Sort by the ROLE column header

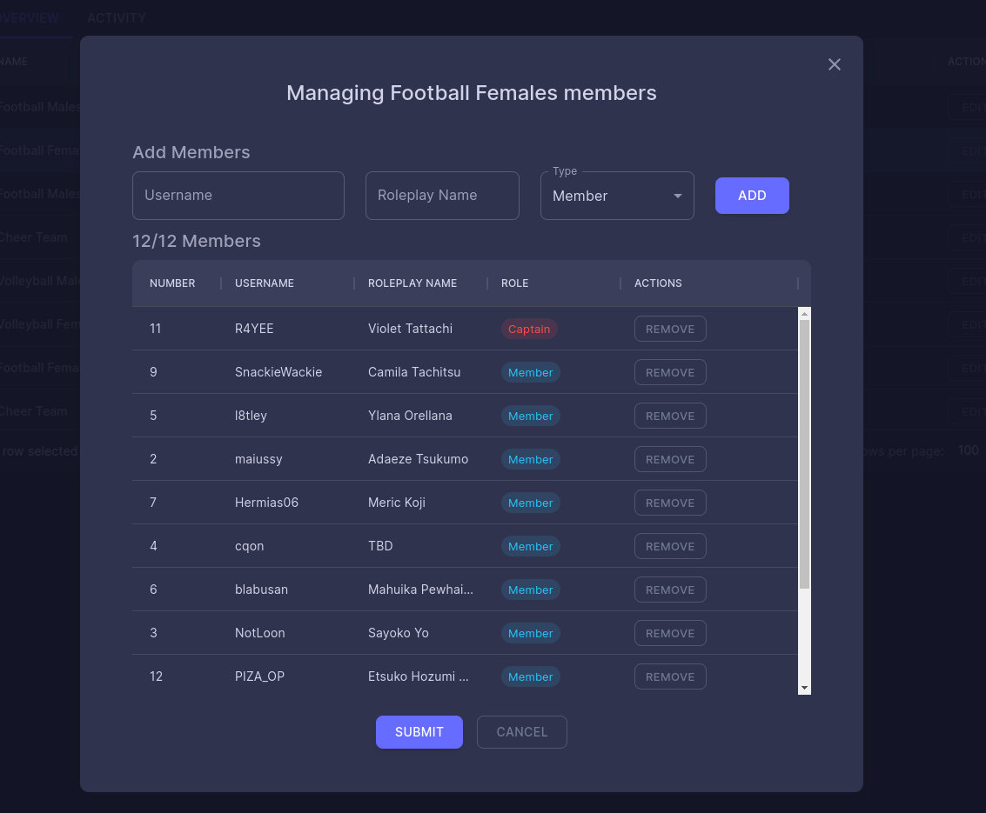pos(514,283)
